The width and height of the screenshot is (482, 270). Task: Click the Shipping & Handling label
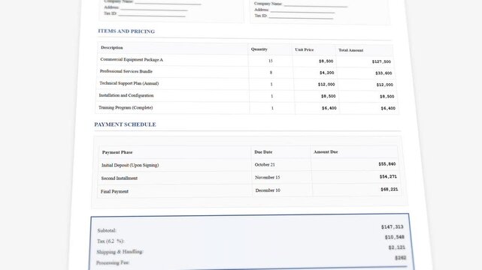(120, 252)
